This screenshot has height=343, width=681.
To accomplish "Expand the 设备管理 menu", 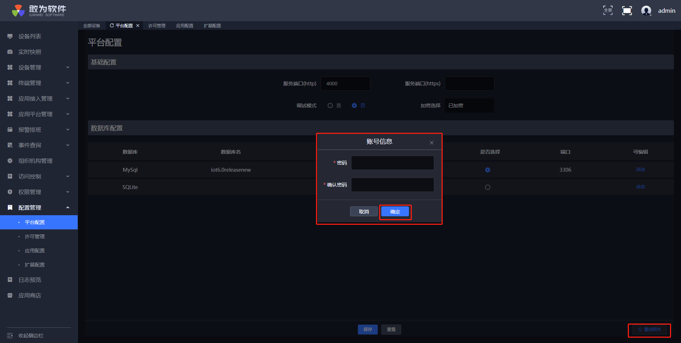I will click(x=67, y=68).
